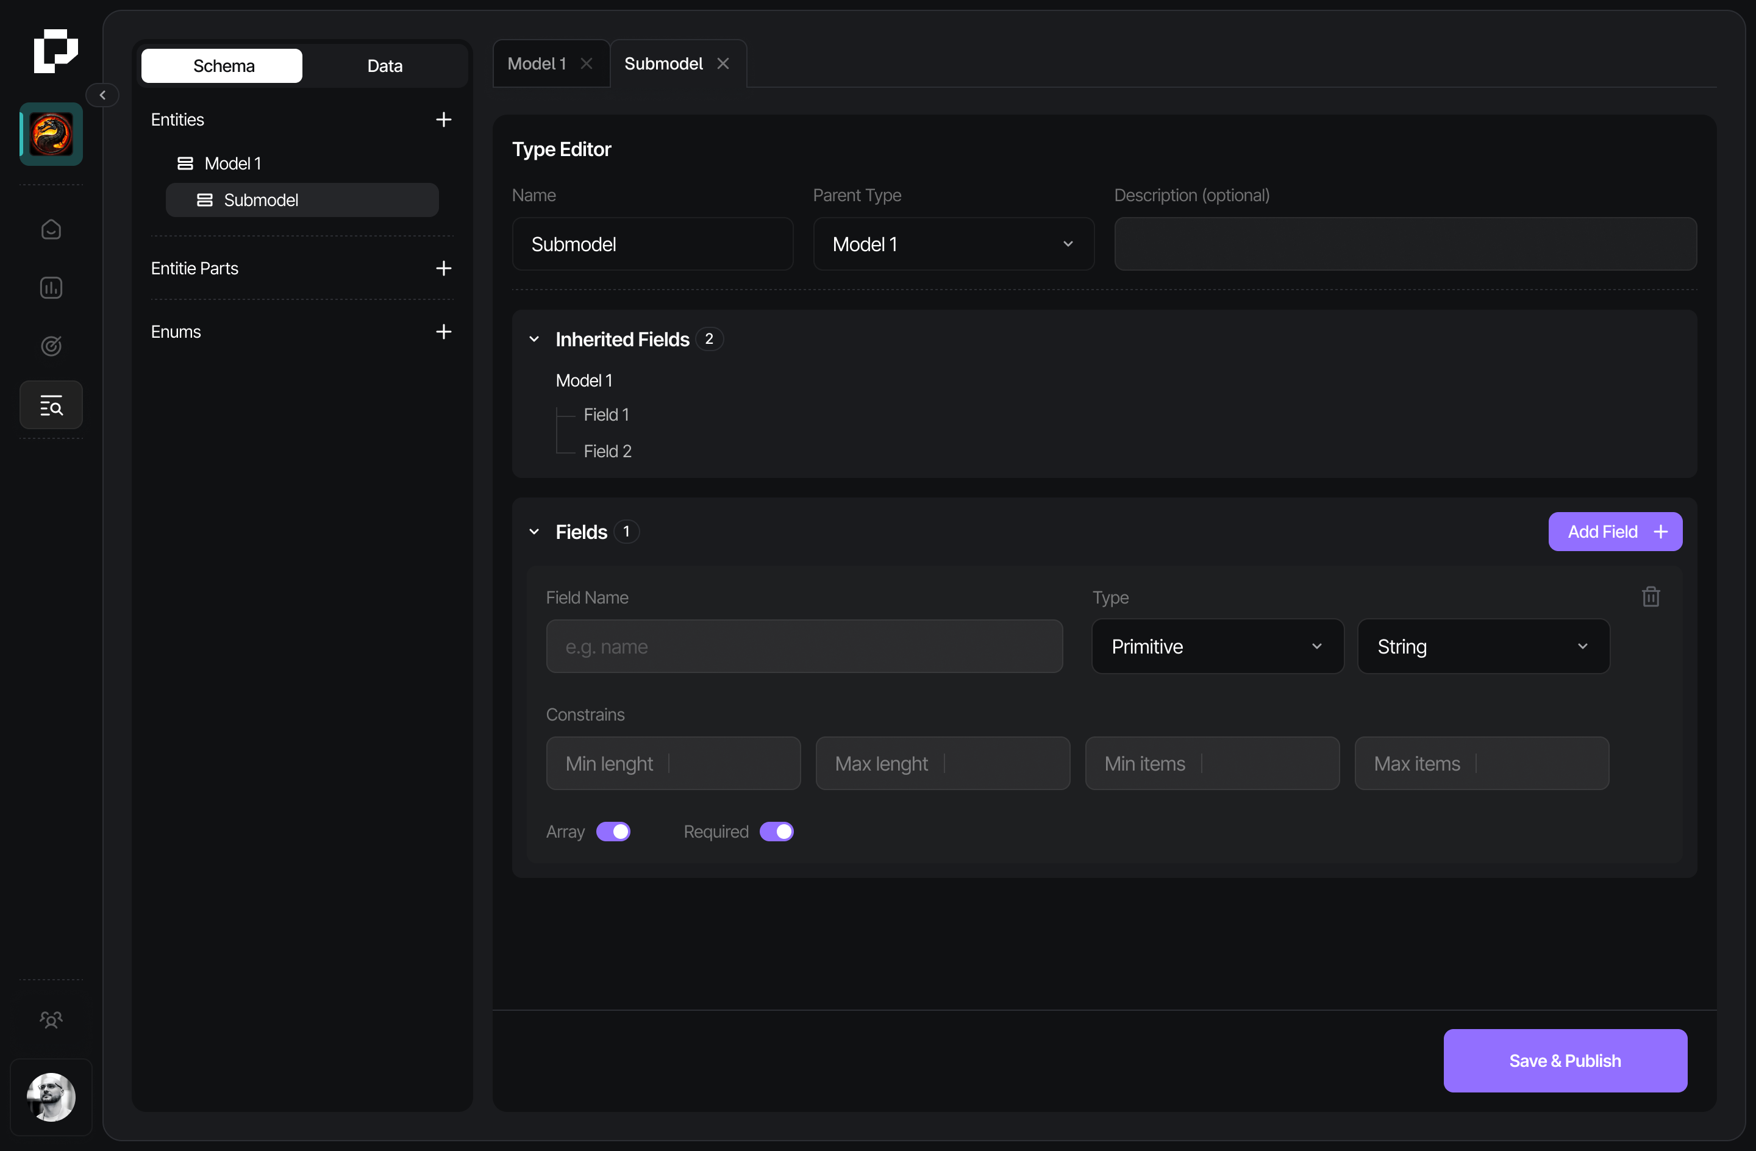Add new Entitie Parts item
The height and width of the screenshot is (1151, 1756).
443,269
